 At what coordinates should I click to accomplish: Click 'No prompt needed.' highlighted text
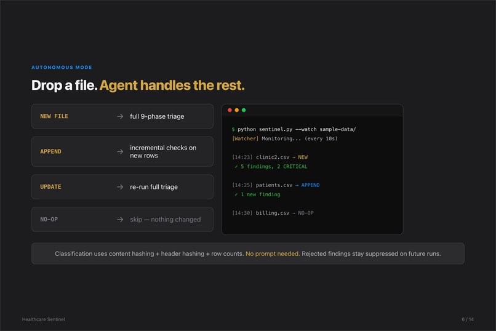pyautogui.click(x=273, y=253)
